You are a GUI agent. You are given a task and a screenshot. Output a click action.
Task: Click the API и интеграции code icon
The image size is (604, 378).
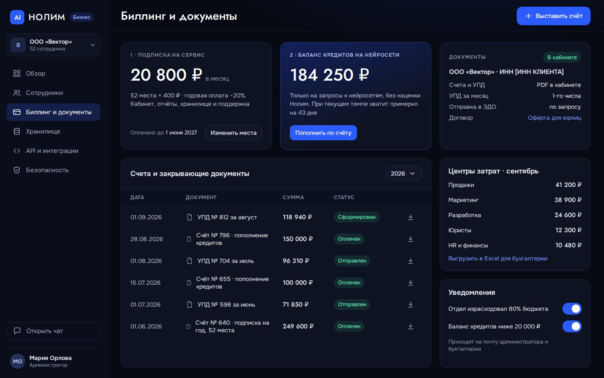17,151
